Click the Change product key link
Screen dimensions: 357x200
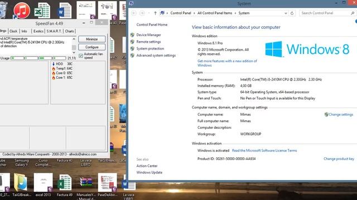click(x=339, y=159)
